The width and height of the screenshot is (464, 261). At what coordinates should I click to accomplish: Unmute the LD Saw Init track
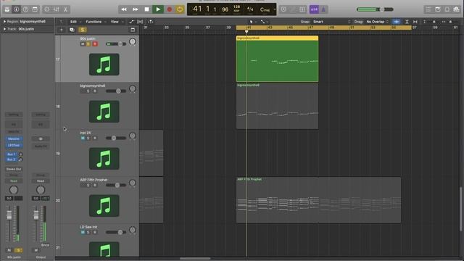[x=83, y=232]
